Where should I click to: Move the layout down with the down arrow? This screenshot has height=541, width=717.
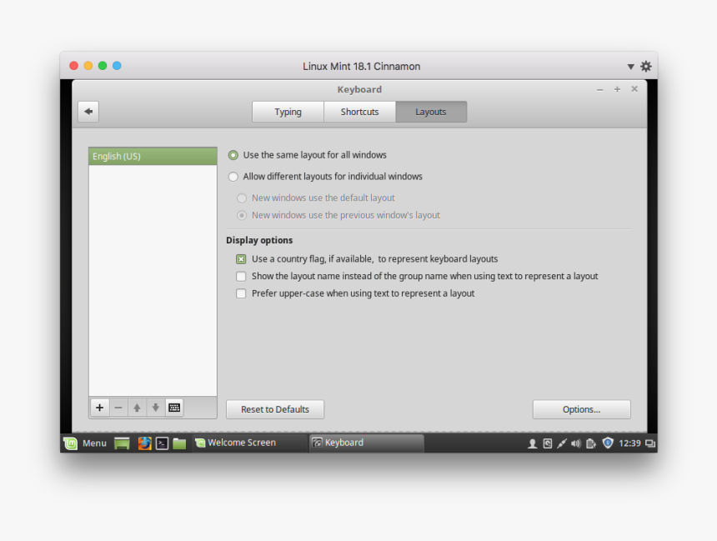click(156, 408)
